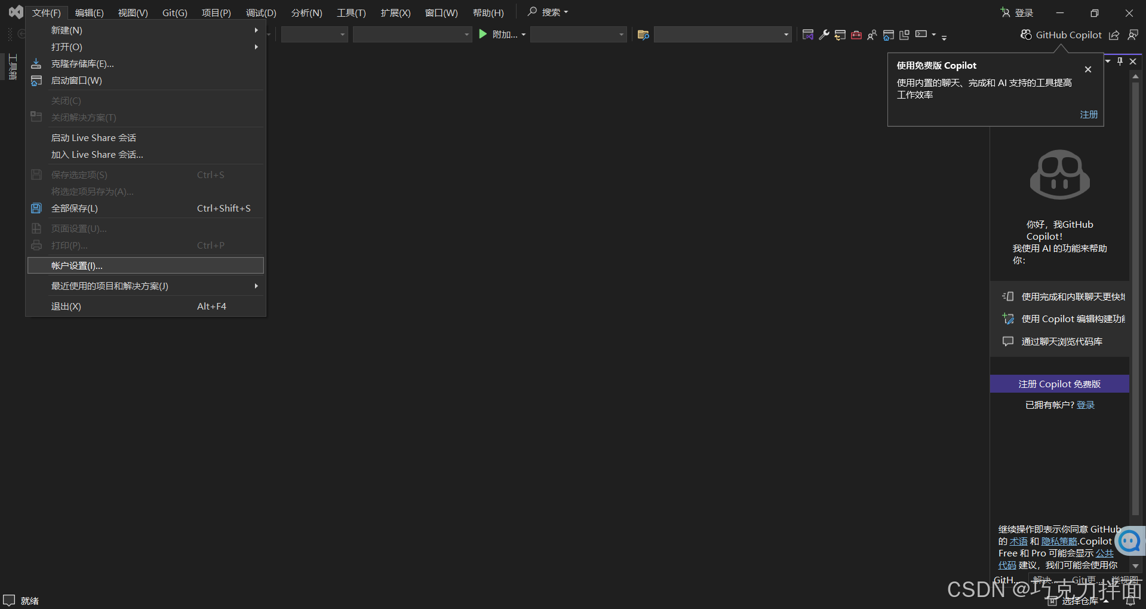Image resolution: width=1146 pixels, height=609 pixels.
Task: Expand the 打开(O) submenu
Action: tap(146, 47)
